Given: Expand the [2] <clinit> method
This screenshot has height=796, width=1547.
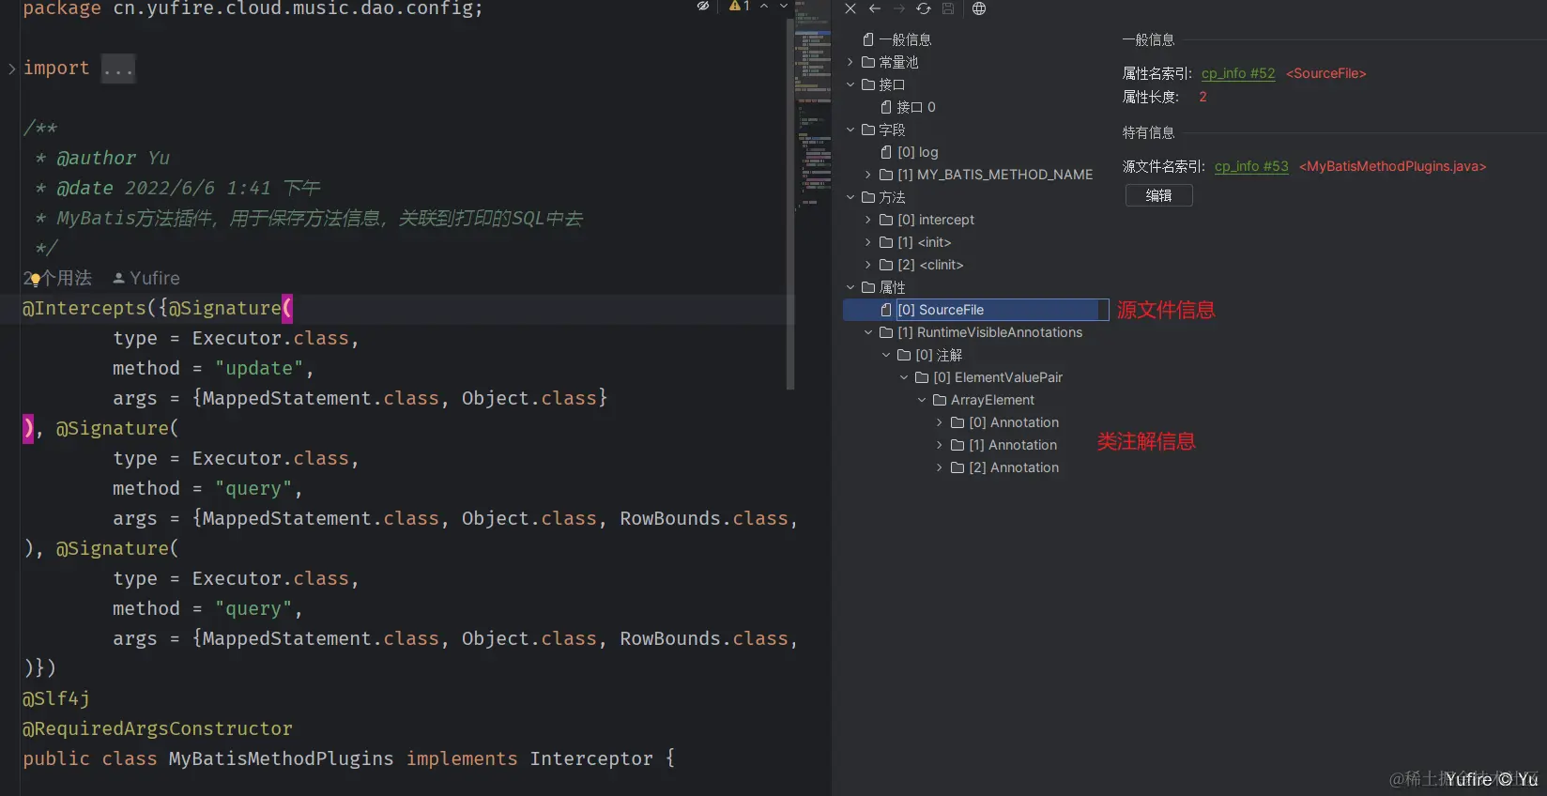Looking at the screenshot, I should point(868,265).
